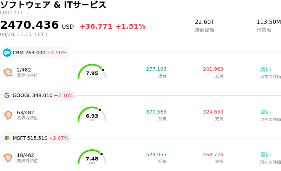This screenshot has height=171, width=281.
Task: Click the 買い rating for MSFT
Action: pyautogui.click(x=266, y=155)
